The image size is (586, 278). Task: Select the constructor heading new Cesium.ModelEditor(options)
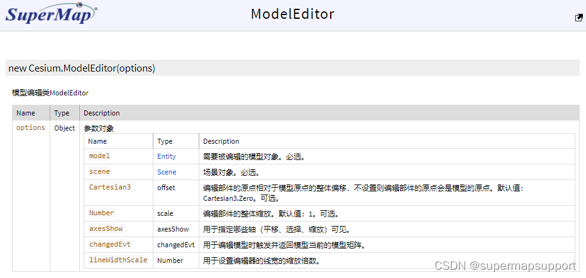[82, 68]
